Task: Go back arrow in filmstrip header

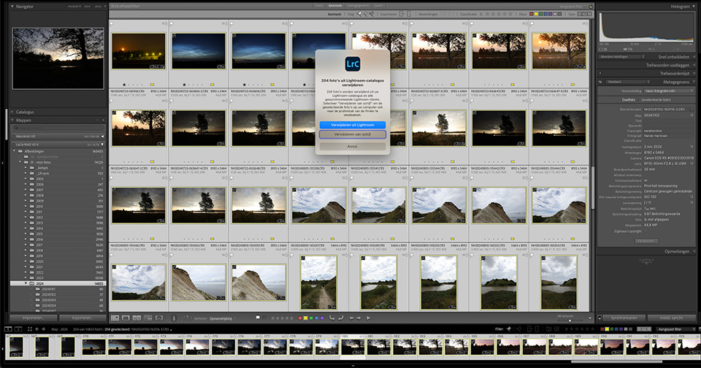Action: 37,329
